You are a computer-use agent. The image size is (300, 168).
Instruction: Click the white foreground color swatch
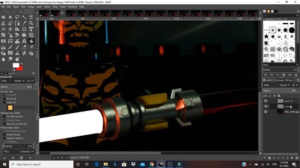[x=16, y=65]
